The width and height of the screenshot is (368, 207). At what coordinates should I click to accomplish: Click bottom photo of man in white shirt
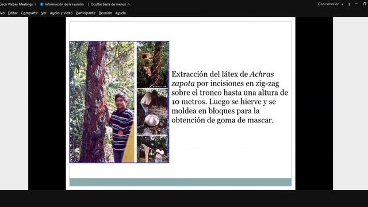152,149
